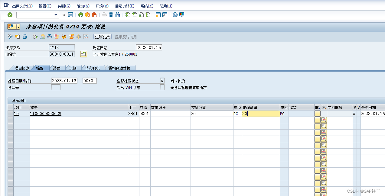Click the Back green arrow icon
The image size is (385, 196).
click(x=81, y=15)
